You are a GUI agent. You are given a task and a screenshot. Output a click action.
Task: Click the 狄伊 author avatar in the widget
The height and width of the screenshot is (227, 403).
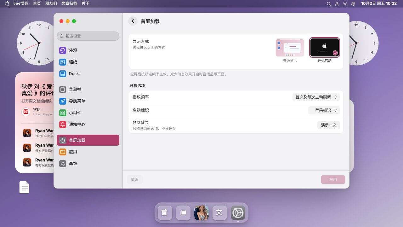[x=26, y=112]
